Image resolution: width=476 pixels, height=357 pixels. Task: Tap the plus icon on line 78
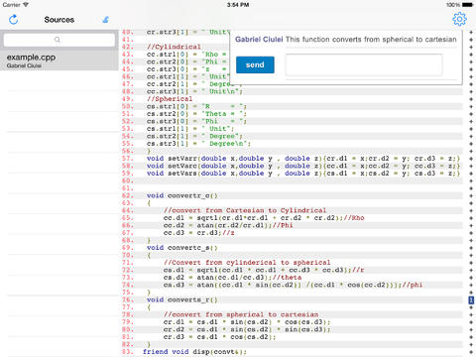(x=471, y=314)
